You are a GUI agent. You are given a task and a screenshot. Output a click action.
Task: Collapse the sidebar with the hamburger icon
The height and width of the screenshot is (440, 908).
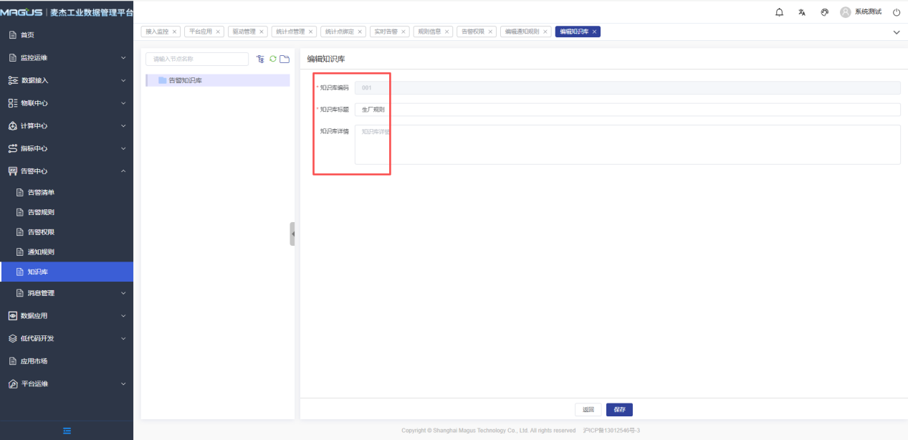[67, 431]
